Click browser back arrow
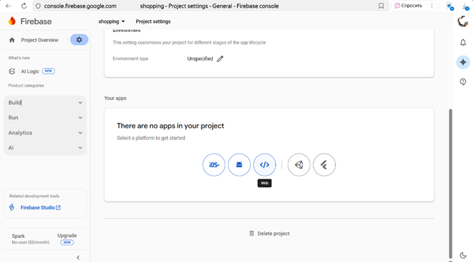 pos(8,6)
